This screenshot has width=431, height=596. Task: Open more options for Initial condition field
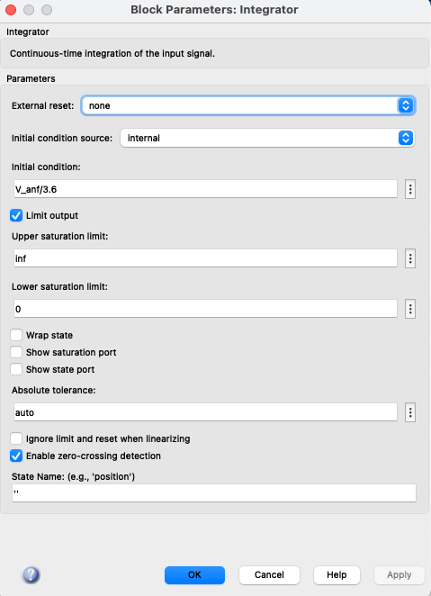[410, 189]
